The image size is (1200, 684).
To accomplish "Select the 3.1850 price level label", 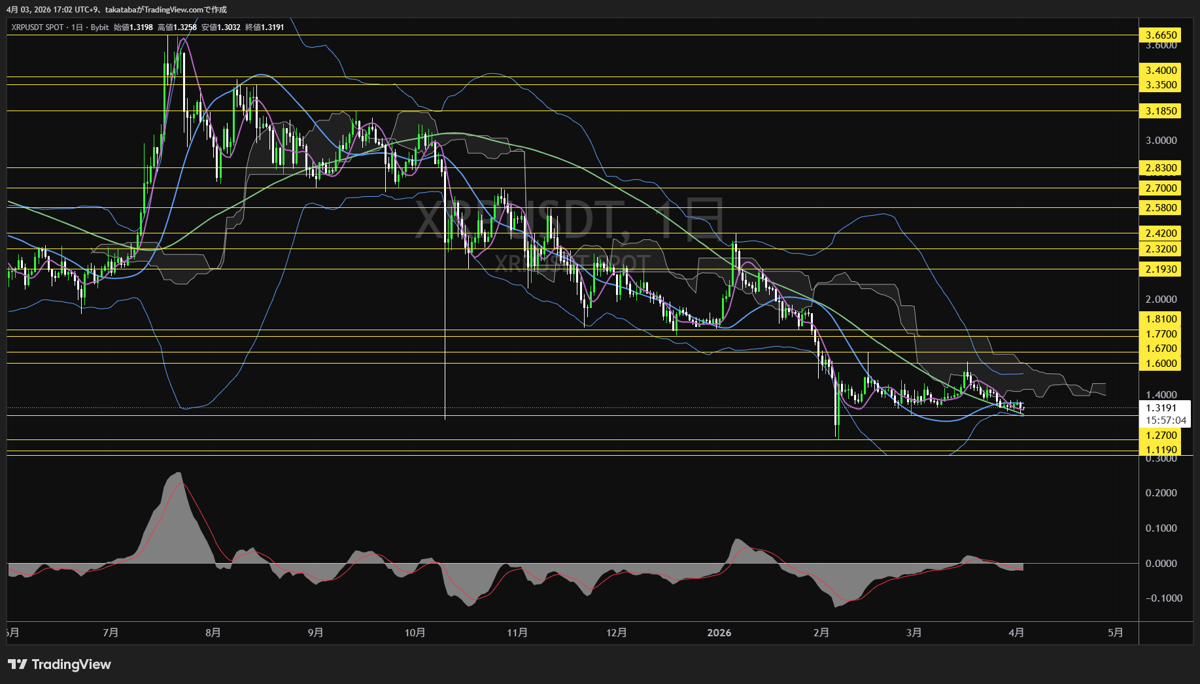I will [1161, 111].
